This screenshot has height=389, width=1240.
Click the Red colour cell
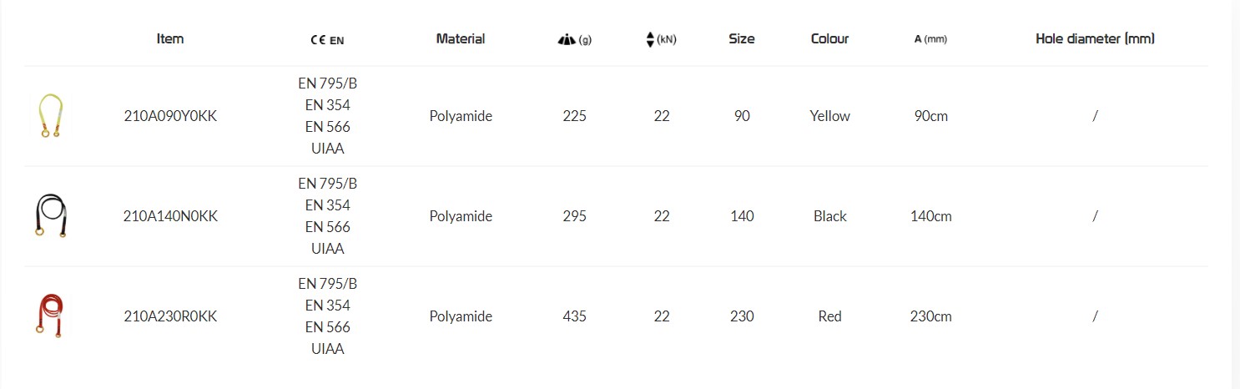tap(829, 316)
